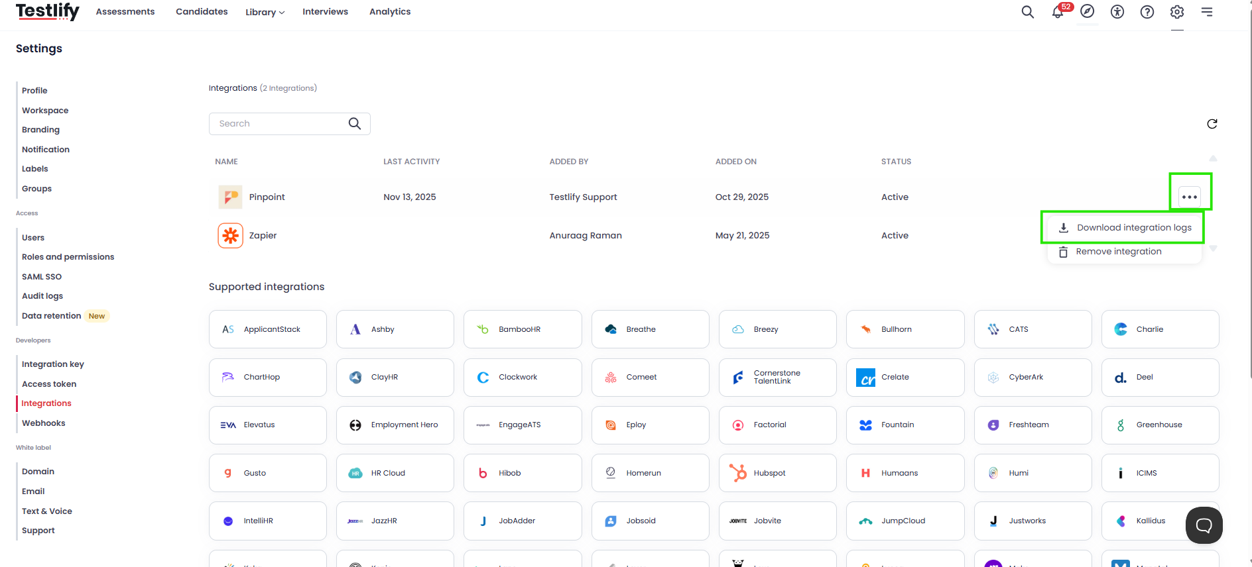Click the Zapier row name

point(263,235)
